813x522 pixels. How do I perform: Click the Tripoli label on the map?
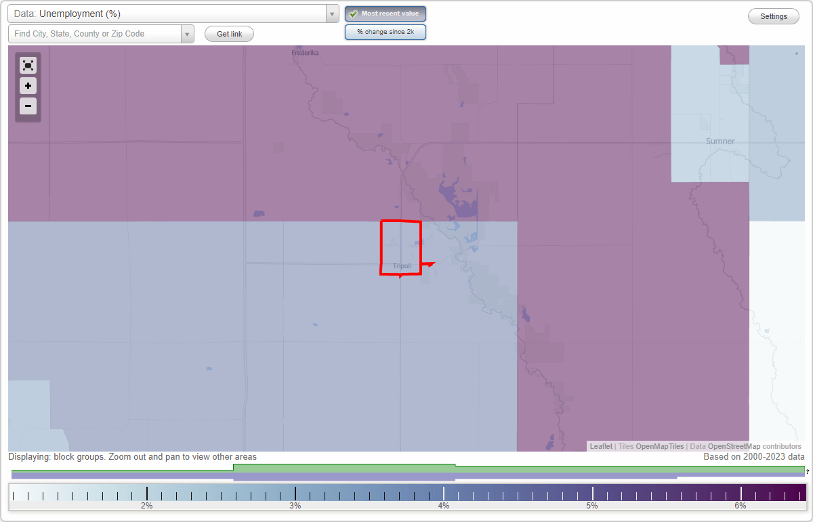click(x=402, y=266)
